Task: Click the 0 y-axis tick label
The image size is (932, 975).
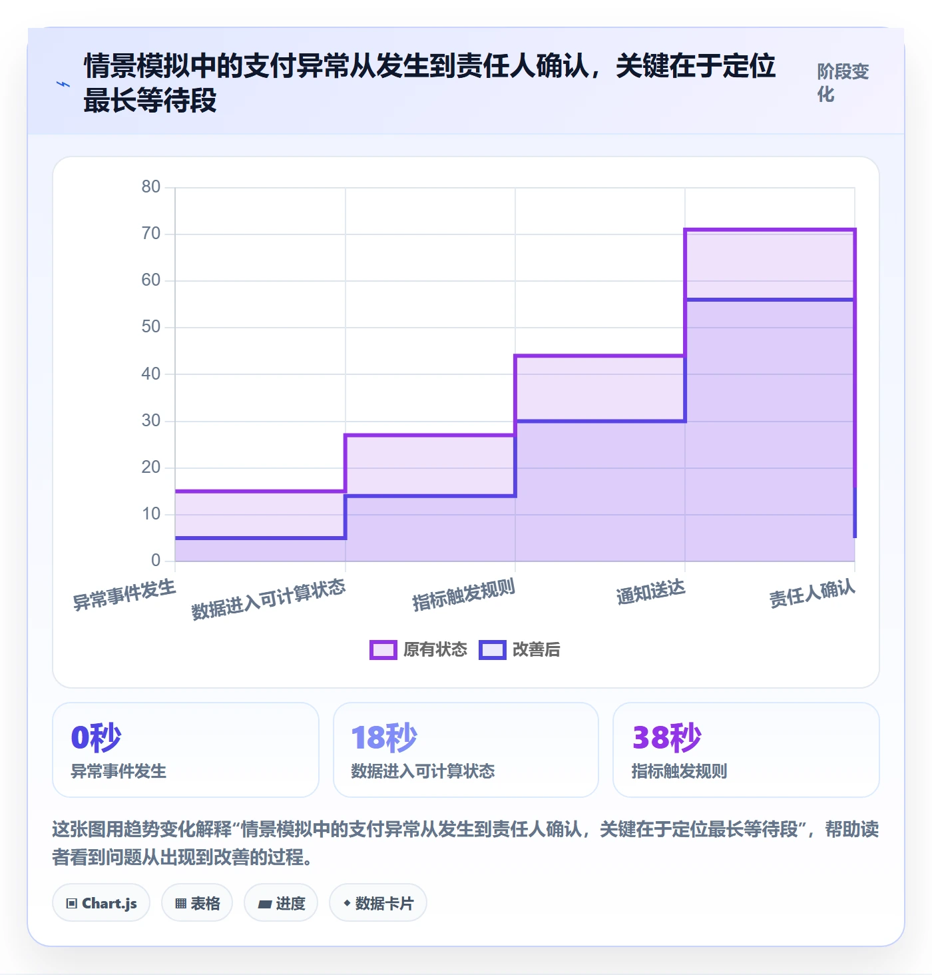Action: pos(156,561)
